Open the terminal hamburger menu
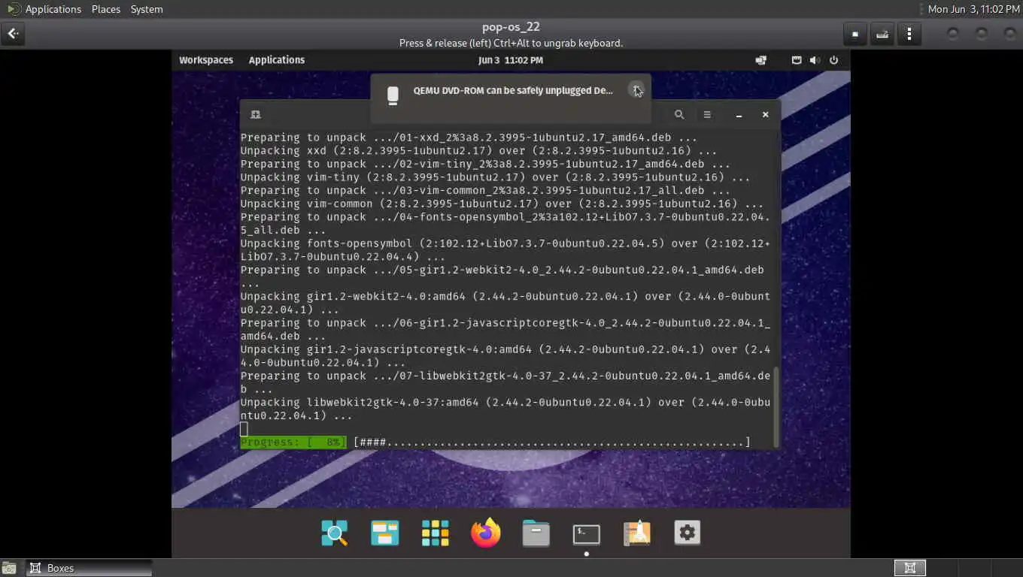The width and height of the screenshot is (1023, 577). tap(707, 115)
